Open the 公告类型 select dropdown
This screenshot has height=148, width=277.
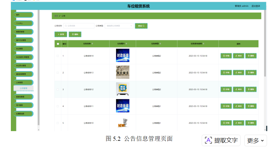point(119,26)
